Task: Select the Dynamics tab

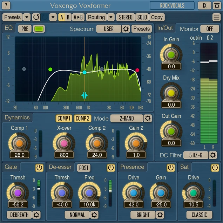Action: pyautogui.click(x=17, y=117)
